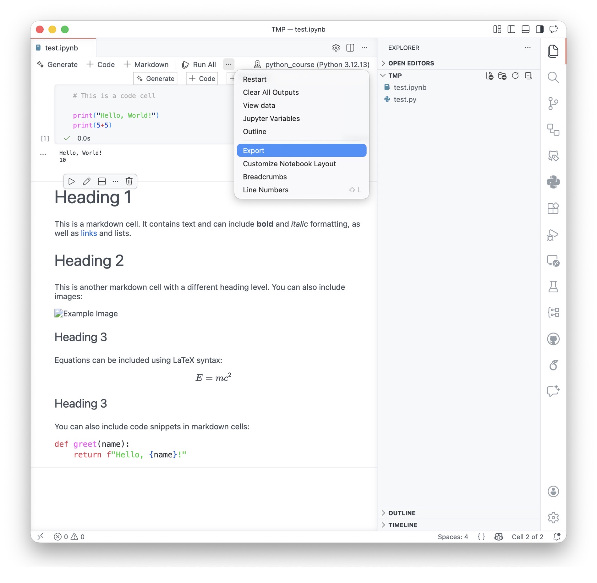597x583 pixels.
Task: Open the Extensions view
Action: tap(553, 208)
